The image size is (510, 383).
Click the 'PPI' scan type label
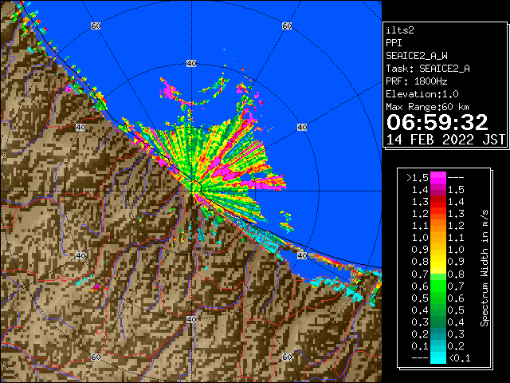tap(394, 43)
